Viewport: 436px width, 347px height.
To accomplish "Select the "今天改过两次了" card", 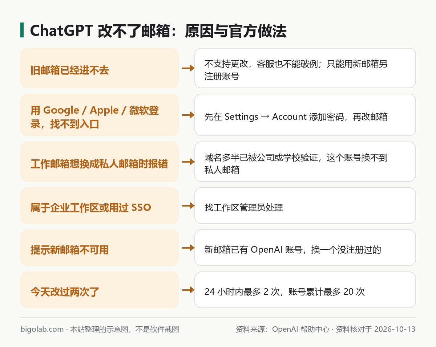I will 100,290.
